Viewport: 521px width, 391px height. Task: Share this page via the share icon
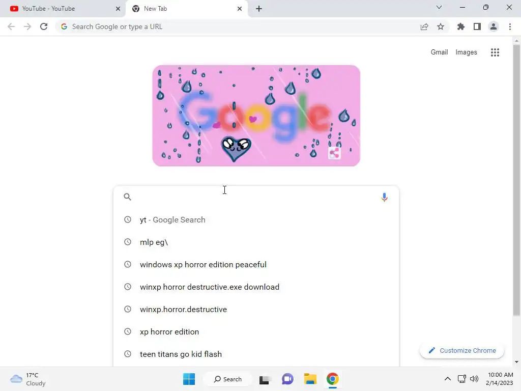(424, 26)
